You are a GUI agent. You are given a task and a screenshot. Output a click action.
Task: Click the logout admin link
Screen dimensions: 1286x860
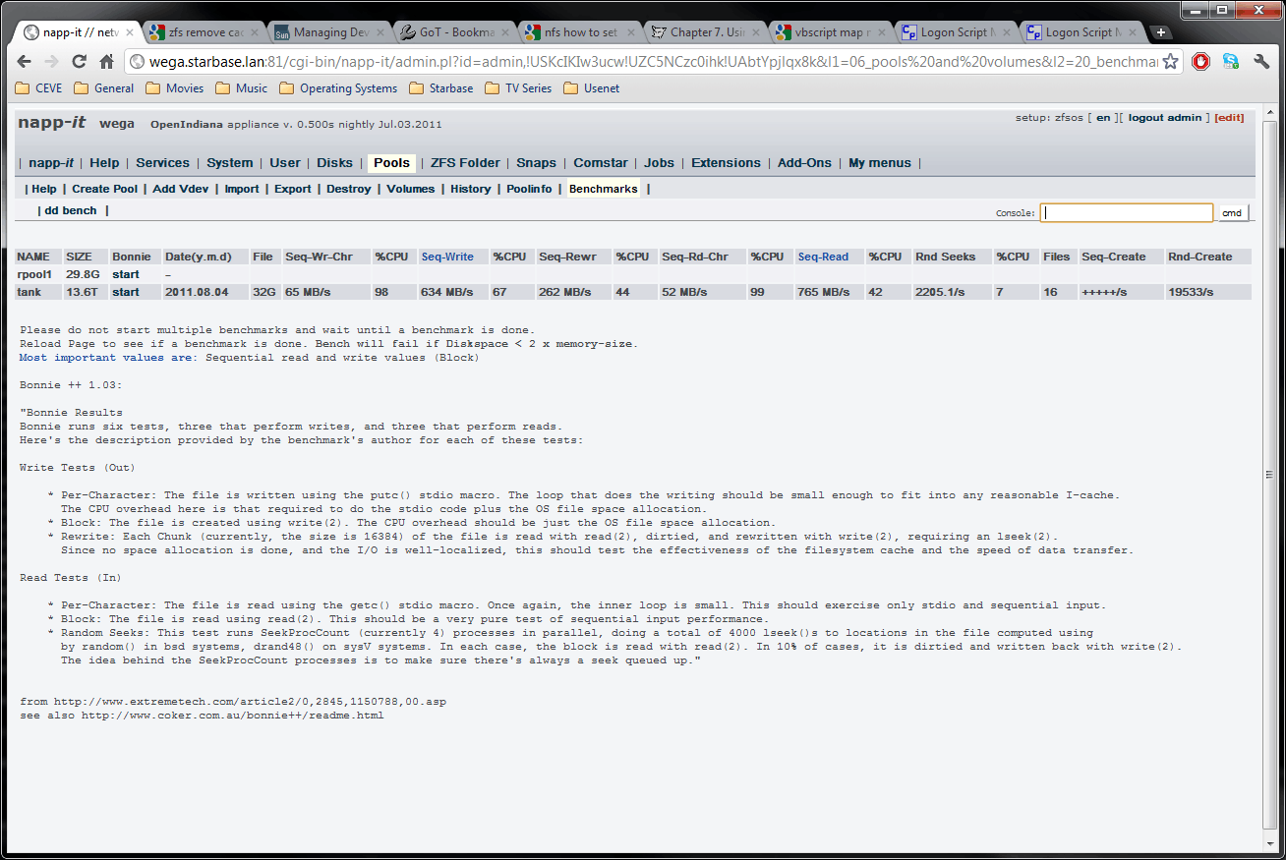[1165, 118]
